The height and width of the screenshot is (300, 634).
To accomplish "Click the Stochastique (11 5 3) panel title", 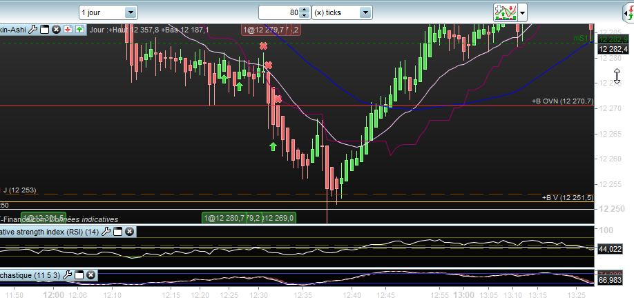I will [x=30, y=275].
